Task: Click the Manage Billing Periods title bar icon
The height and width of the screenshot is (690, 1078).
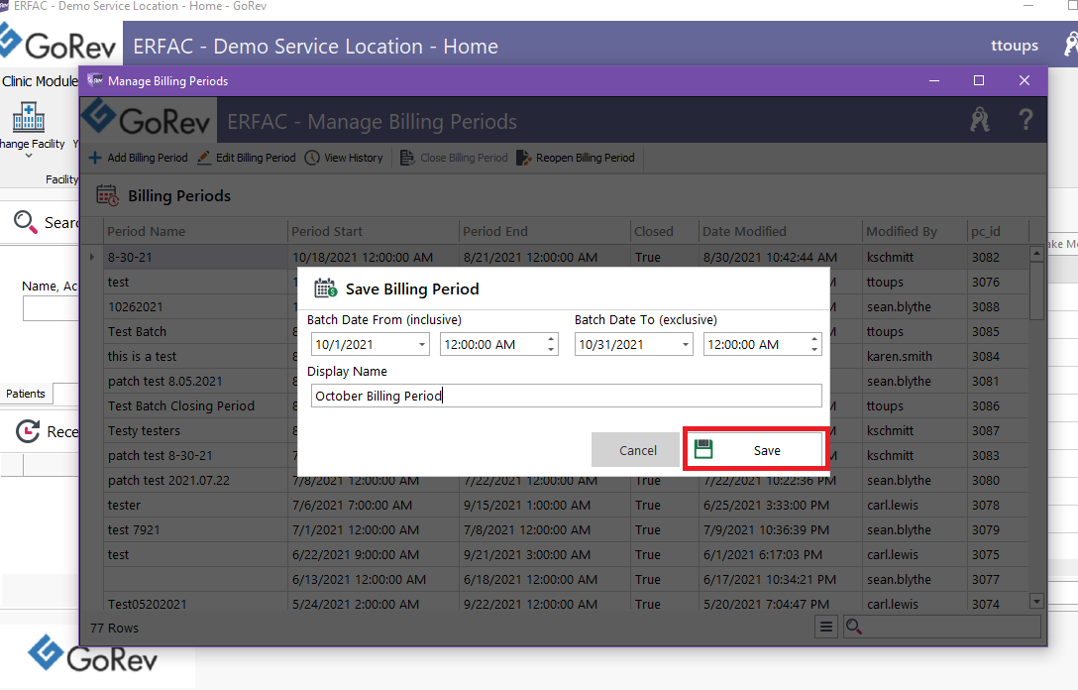Action: tap(95, 80)
